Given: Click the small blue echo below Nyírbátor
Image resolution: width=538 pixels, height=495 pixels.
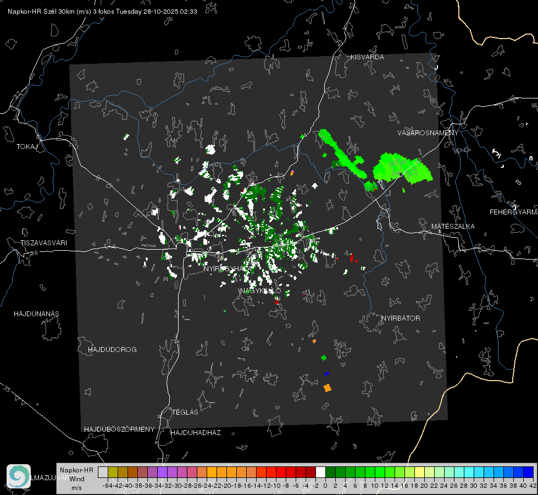Looking at the screenshot, I should pyautogui.click(x=326, y=373).
